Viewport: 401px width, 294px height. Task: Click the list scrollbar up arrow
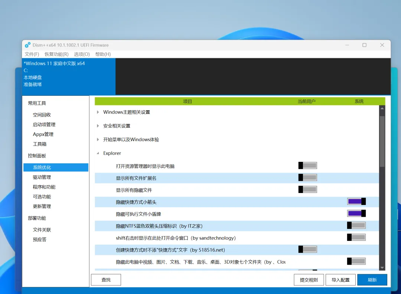382,108
